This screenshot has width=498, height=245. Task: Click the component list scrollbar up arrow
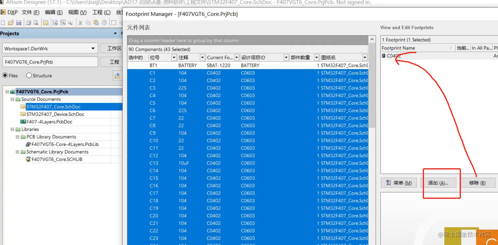(372, 39)
